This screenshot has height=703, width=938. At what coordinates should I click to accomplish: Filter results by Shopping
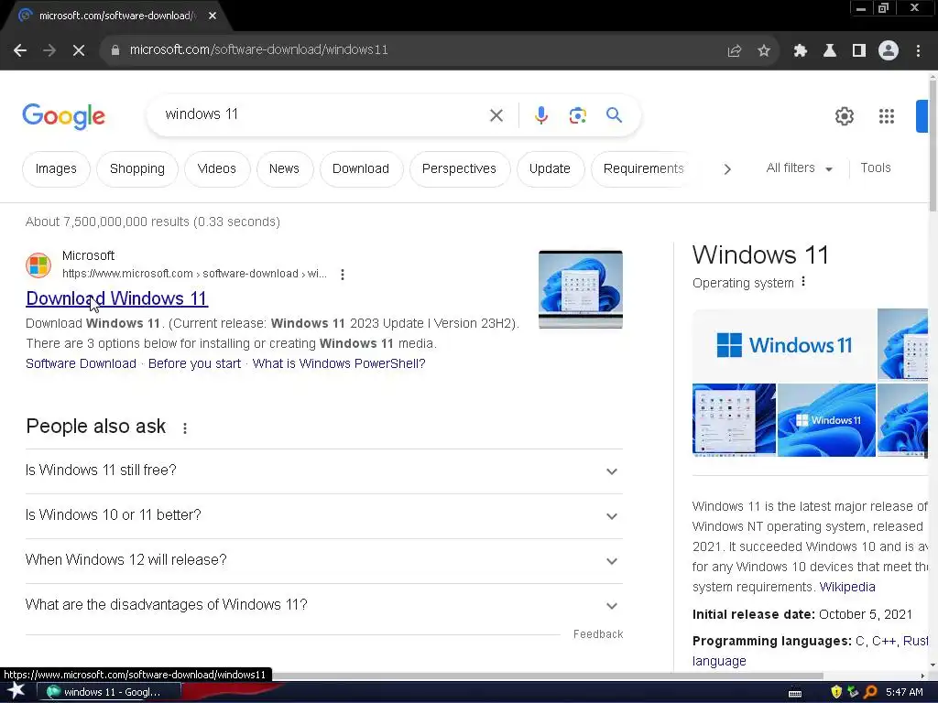137,169
